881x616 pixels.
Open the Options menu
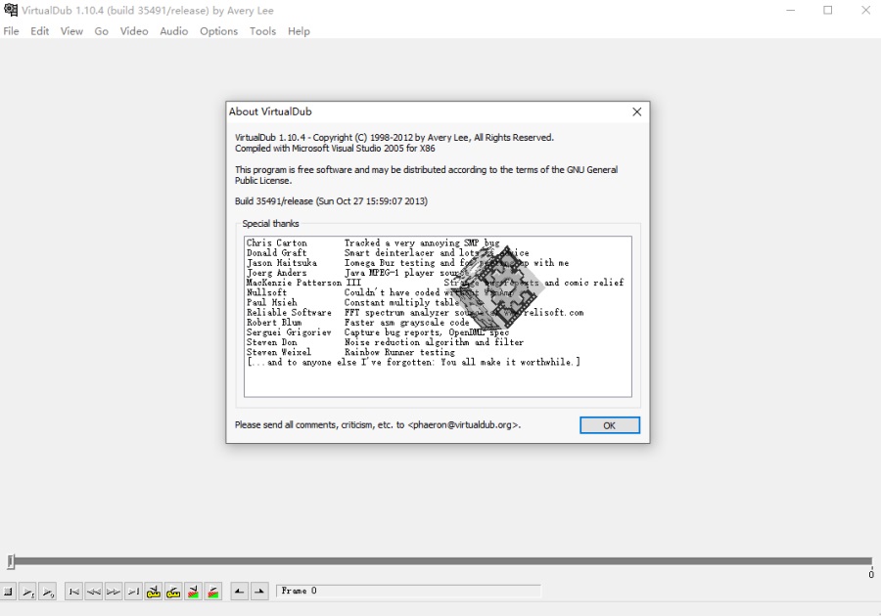pos(218,31)
